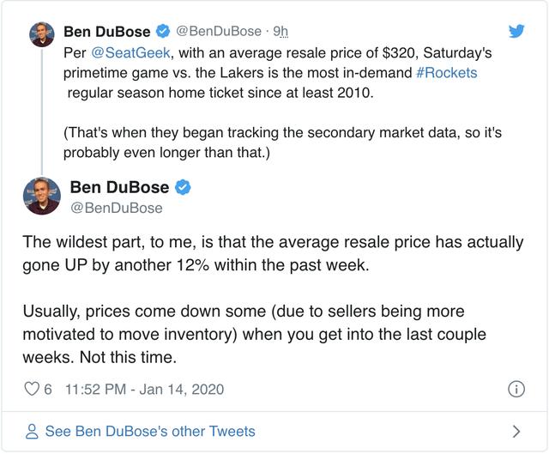Image resolution: width=549 pixels, height=454 pixels.
Task: Click the small Ben DuBose avatar
Action: (42, 34)
